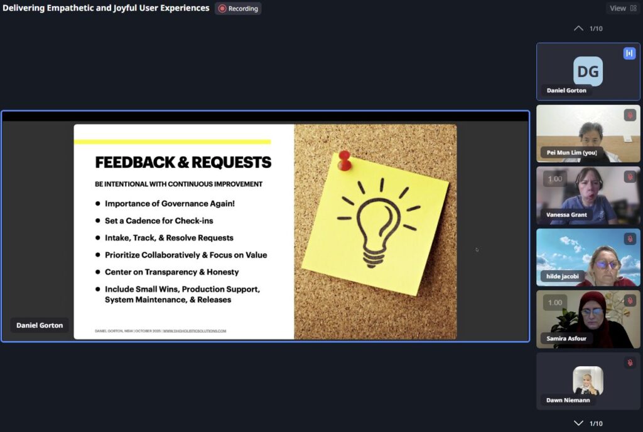Click the 1.00 badge on Samira Asfour's video
Screen dimensions: 643x432
pos(555,302)
